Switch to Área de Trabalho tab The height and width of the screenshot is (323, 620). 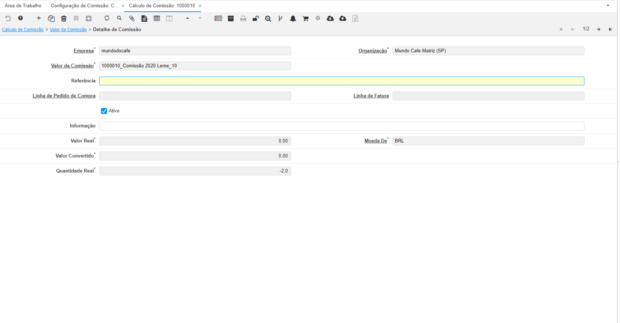click(23, 6)
